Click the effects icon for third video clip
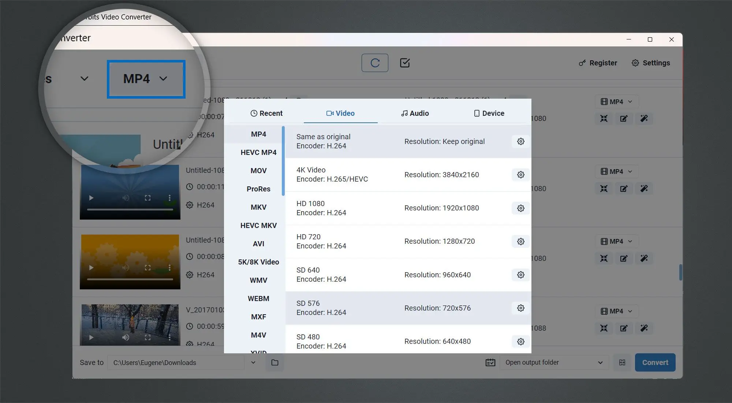732x403 pixels. click(644, 258)
